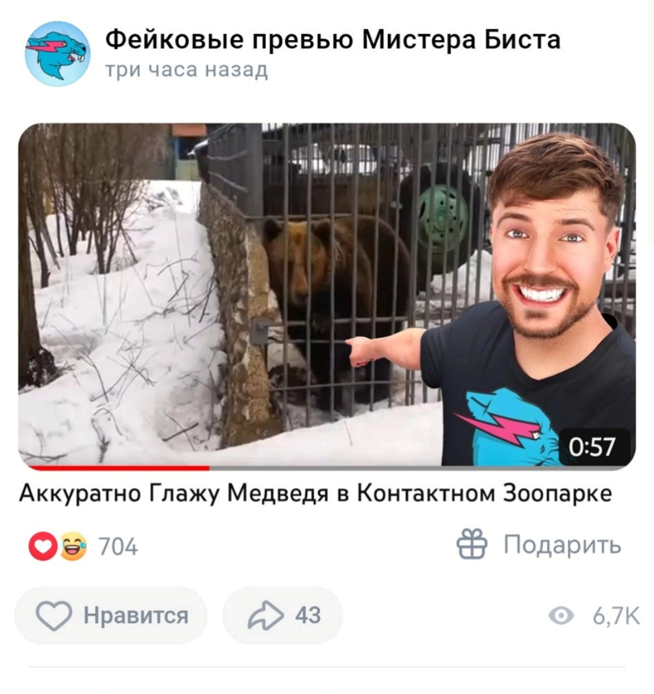Viewport: 654px width, 694px height.
Task: Click the red played part of the progress bar
Action: coord(119,467)
